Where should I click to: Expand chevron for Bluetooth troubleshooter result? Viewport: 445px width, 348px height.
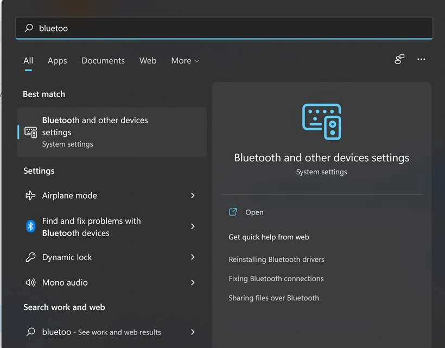pyautogui.click(x=193, y=226)
